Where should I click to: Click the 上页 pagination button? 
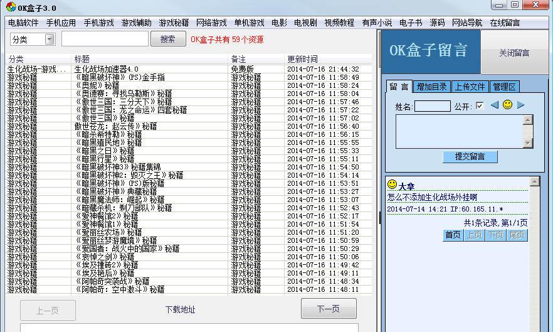coord(475,235)
